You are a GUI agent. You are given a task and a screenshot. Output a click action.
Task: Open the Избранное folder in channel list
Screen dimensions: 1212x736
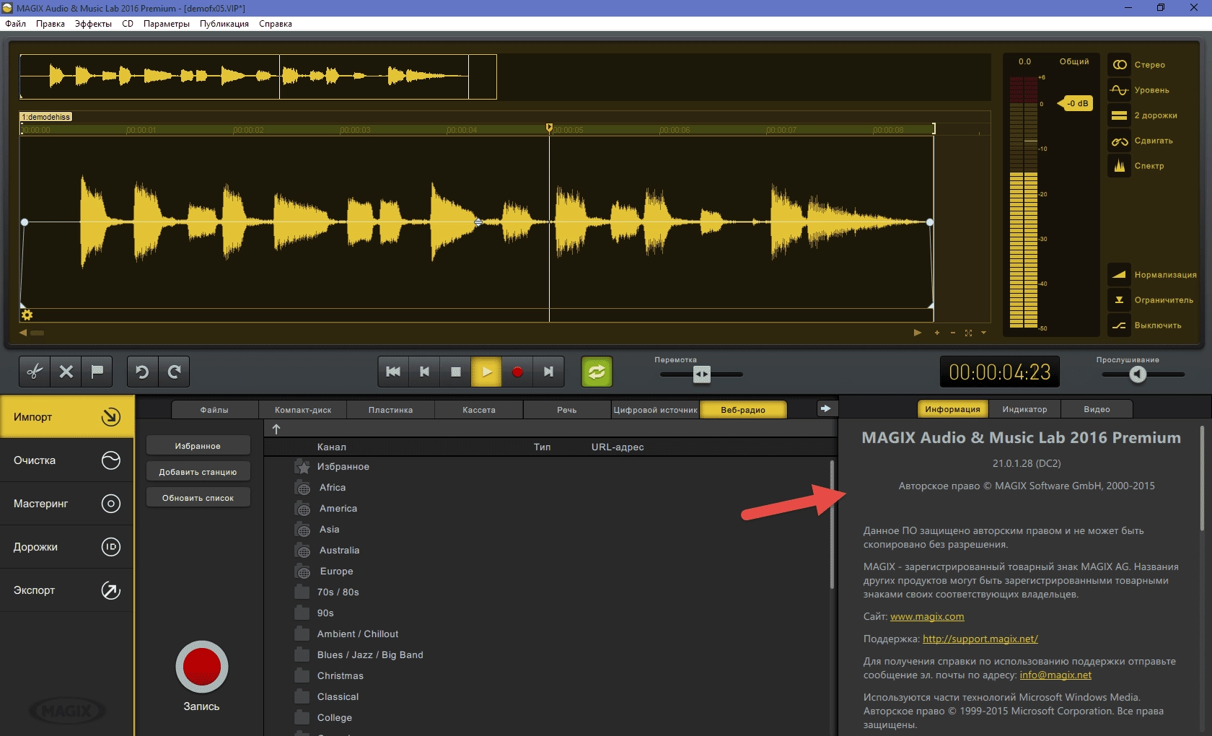click(343, 467)
